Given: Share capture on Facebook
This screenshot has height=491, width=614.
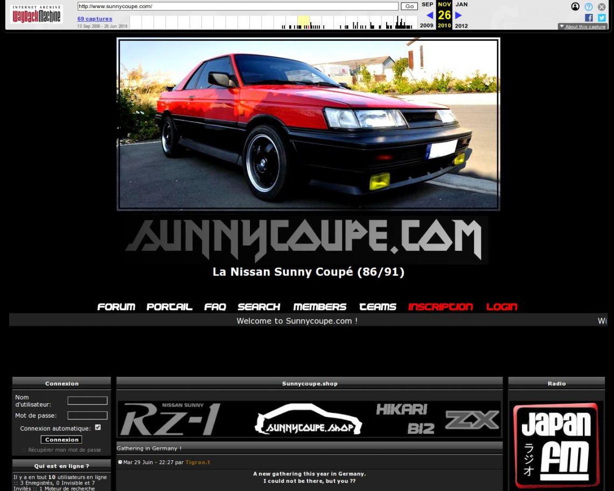Looking at the screenshot, I should (x=589, y=18).
